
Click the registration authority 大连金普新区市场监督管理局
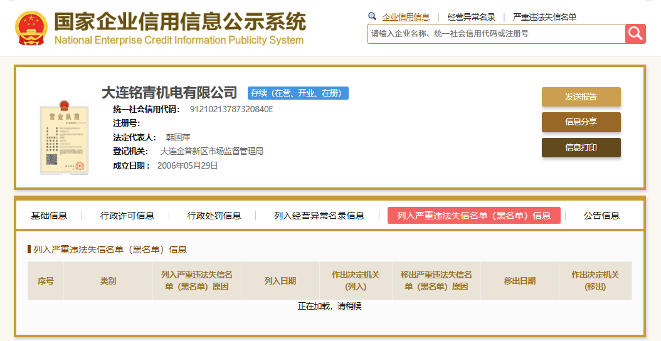pyautogui.click(x=211, y=151)
